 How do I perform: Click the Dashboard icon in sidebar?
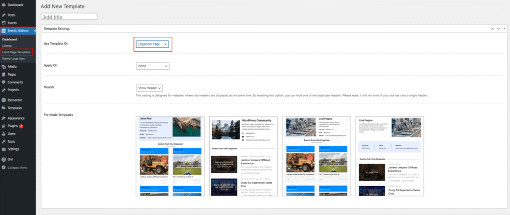pyautogui.click(x=4, y=4)
